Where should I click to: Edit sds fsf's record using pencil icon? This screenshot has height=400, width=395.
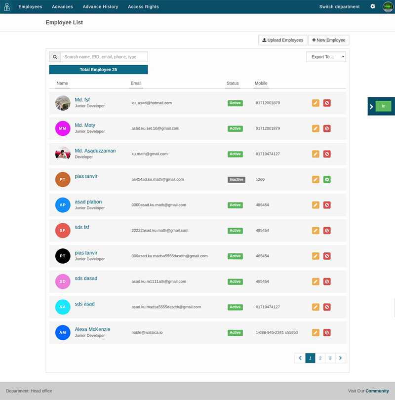[x=316, y=230]
